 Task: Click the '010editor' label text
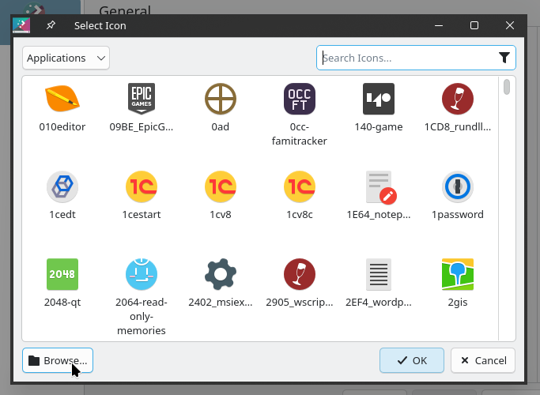click(x=62, y=126)
